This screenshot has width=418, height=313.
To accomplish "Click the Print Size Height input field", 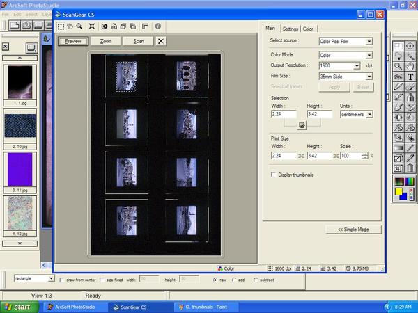I will [319, 156].
